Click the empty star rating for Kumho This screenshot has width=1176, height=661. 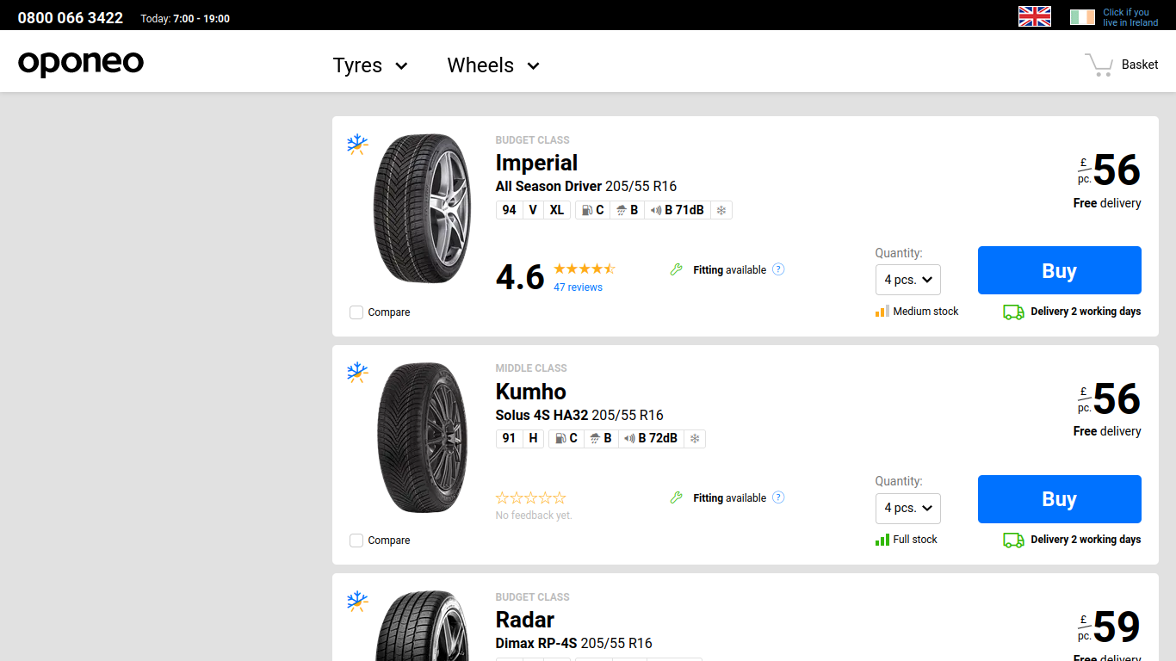[x=531, y=497]
